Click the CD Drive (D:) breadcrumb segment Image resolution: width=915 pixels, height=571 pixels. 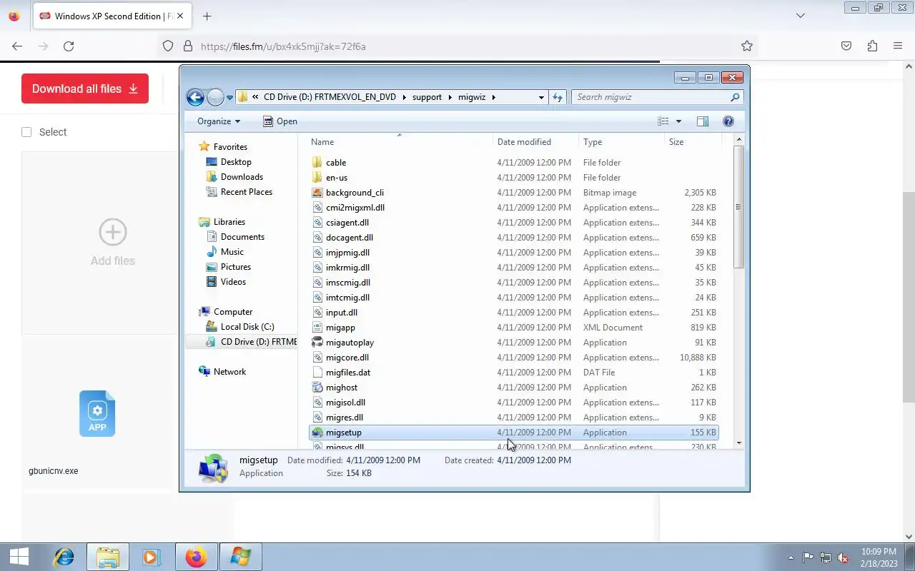pos(330,97)
